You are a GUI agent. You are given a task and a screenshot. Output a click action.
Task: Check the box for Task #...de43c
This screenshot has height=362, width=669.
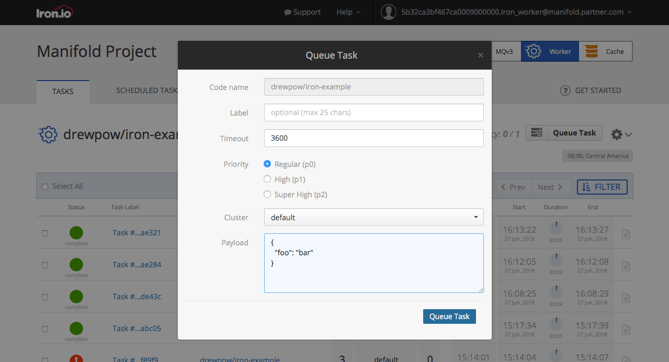[x=44, y=297]
